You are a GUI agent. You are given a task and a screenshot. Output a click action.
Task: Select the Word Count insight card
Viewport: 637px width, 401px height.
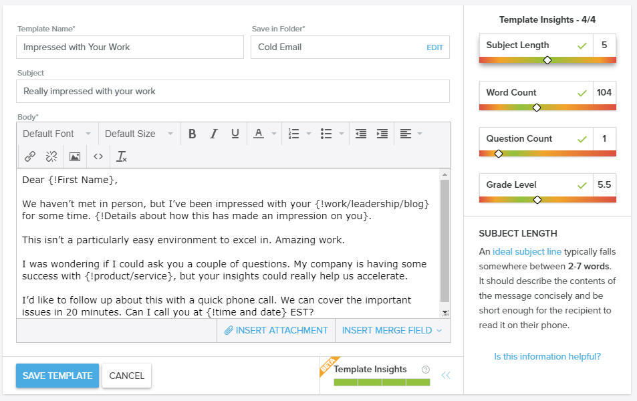point(547,93)
